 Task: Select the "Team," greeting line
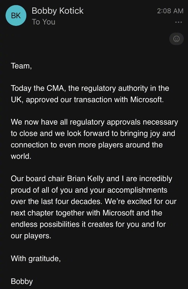[x=21, y=66]
